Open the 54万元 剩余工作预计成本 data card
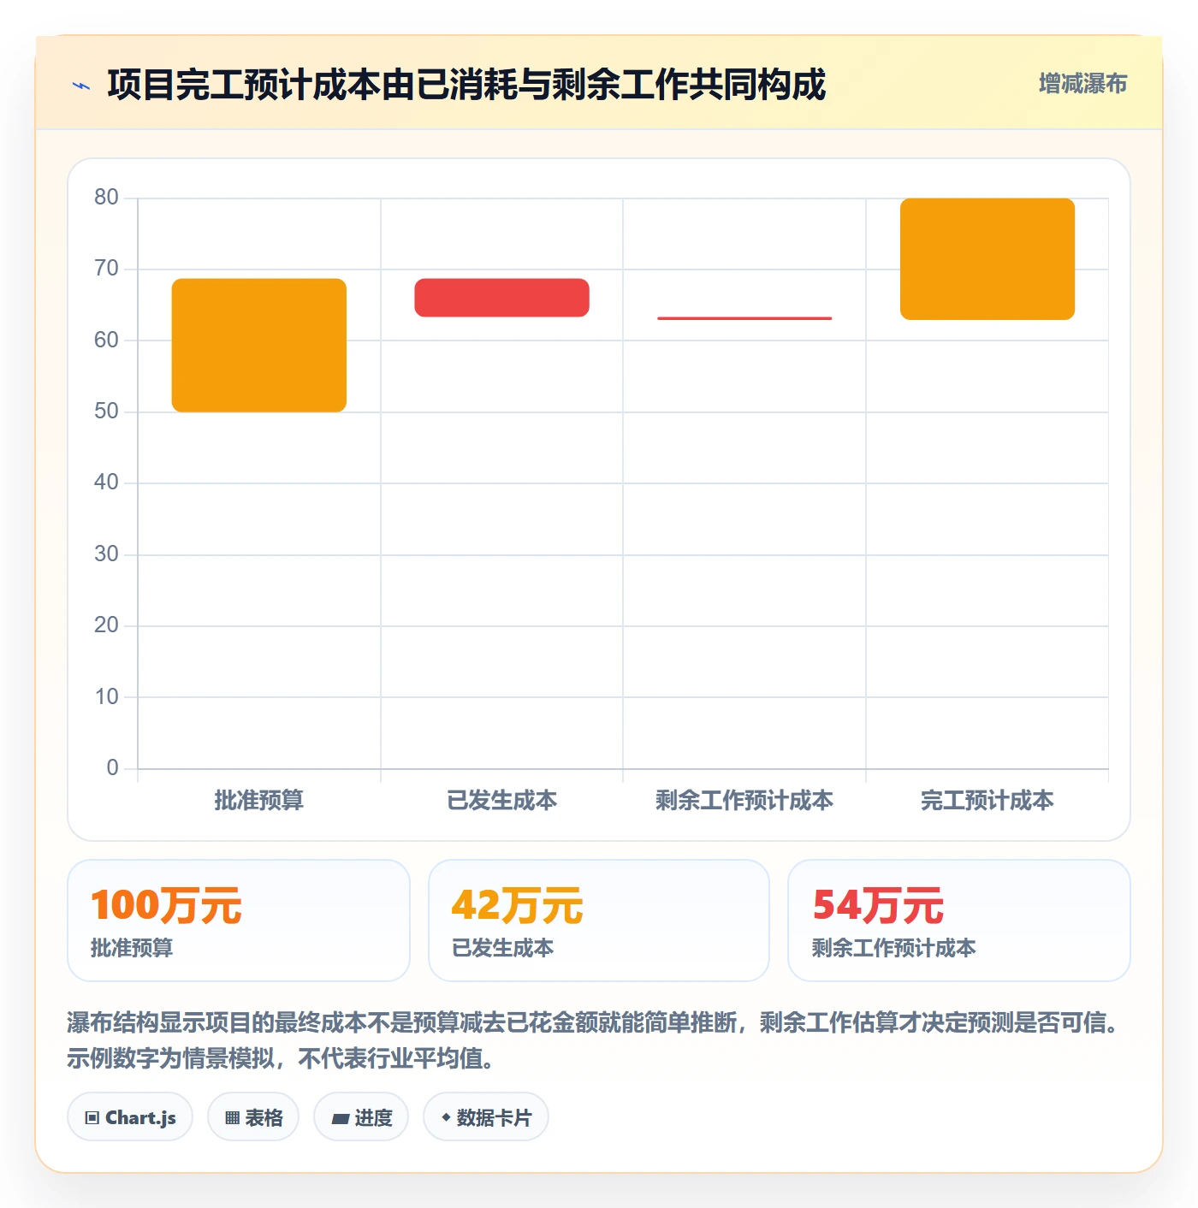 [959, 921]
